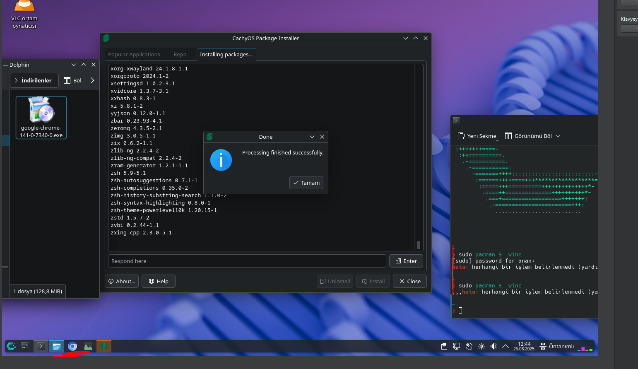
Task: Switch to the Repo tab
Action: pyautogui.click(x=180, y=54)
